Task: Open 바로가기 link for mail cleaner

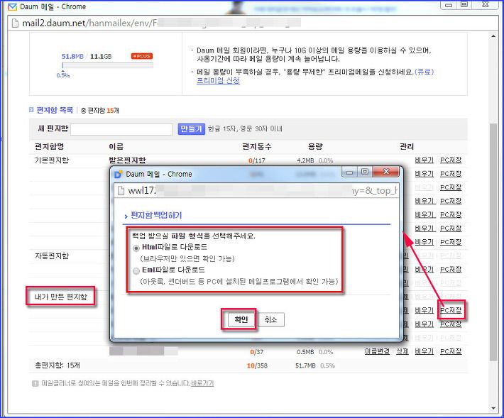Action: coord(202,383)
